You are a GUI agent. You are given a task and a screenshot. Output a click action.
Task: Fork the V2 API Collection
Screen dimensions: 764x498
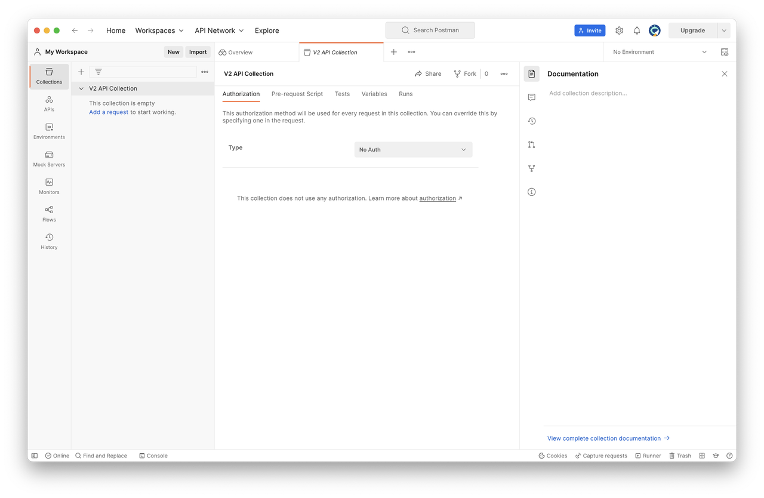coord(465,73)
